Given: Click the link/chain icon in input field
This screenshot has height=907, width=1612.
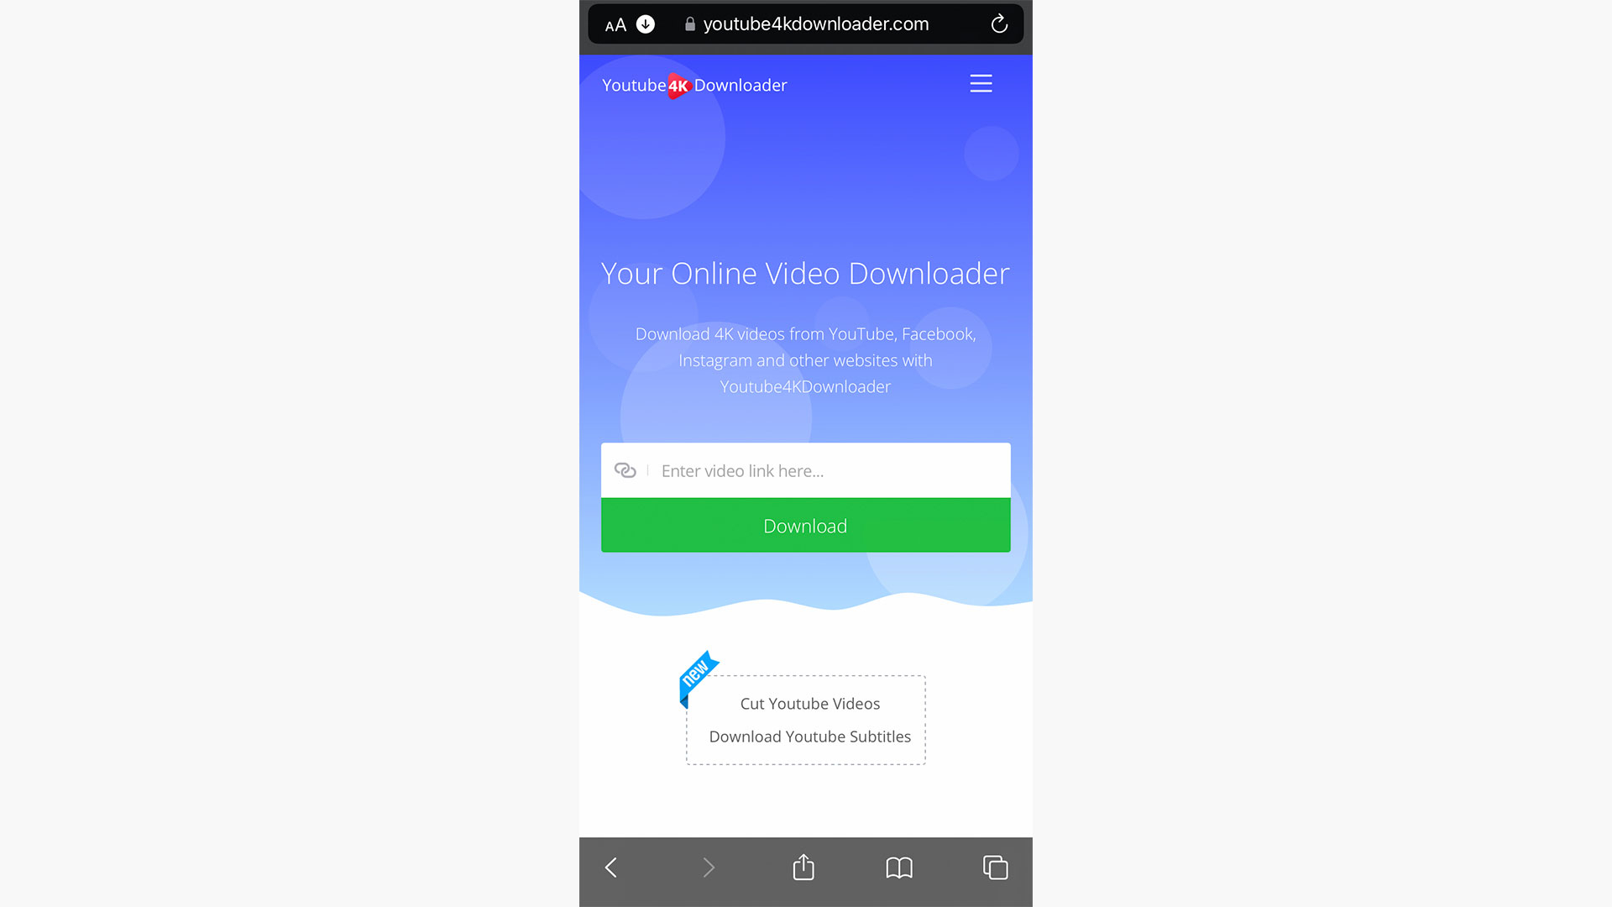Looking at the screenshot, I should click(x=625, y=469).
